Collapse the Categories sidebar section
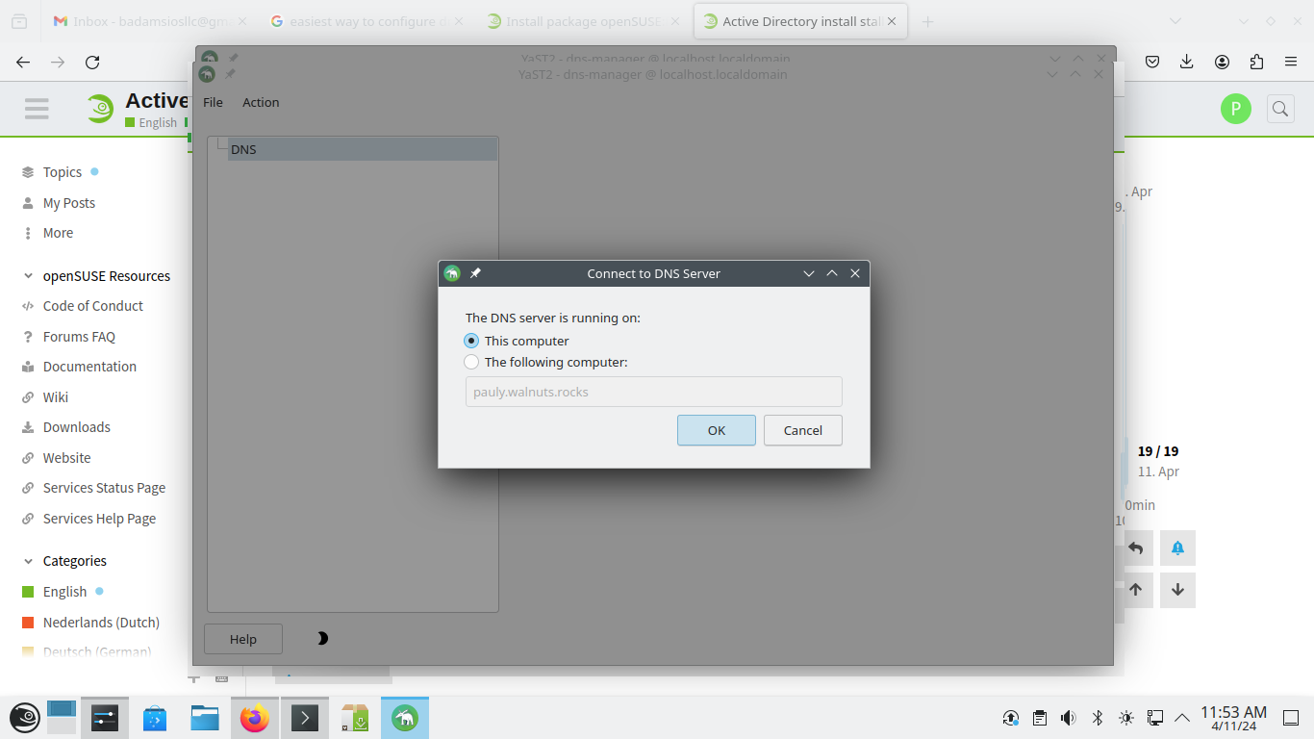1314x739 pixels. [x=28, y=561]
